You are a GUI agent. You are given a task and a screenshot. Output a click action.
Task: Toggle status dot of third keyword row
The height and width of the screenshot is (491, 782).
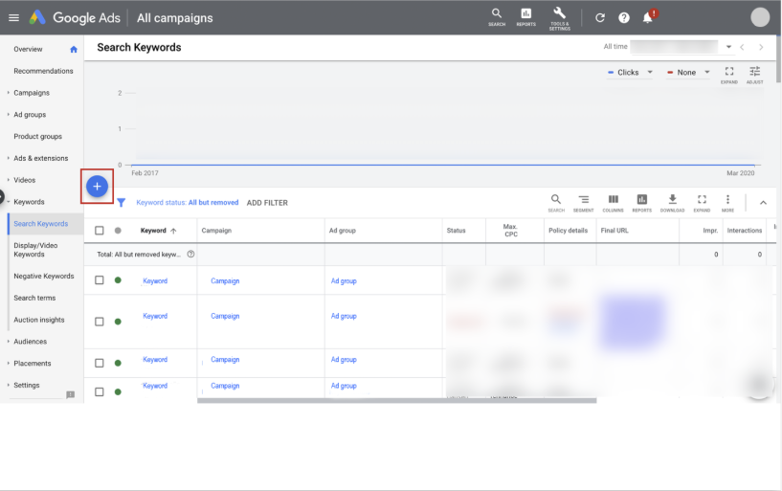(x=118, y=363)
